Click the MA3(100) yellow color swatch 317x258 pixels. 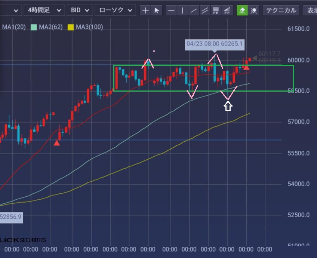pyautogui.click(x=71, y=27)
